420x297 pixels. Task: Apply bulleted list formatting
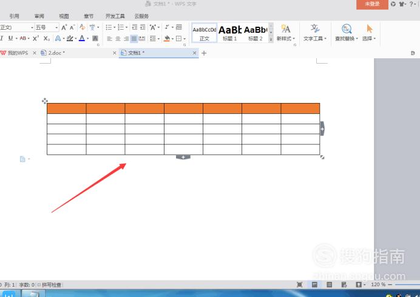coord(109,27)
